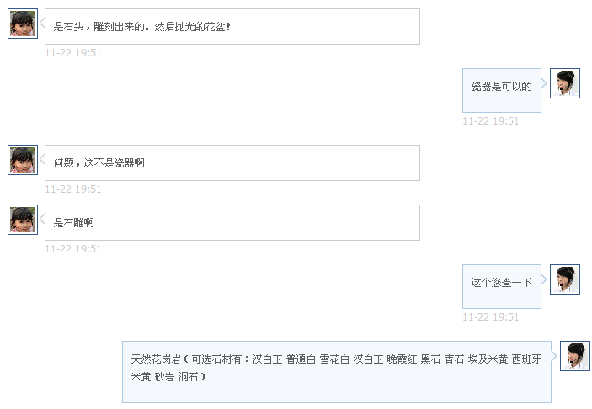Select the 是石雕啊 message bubble

point(232,223)
